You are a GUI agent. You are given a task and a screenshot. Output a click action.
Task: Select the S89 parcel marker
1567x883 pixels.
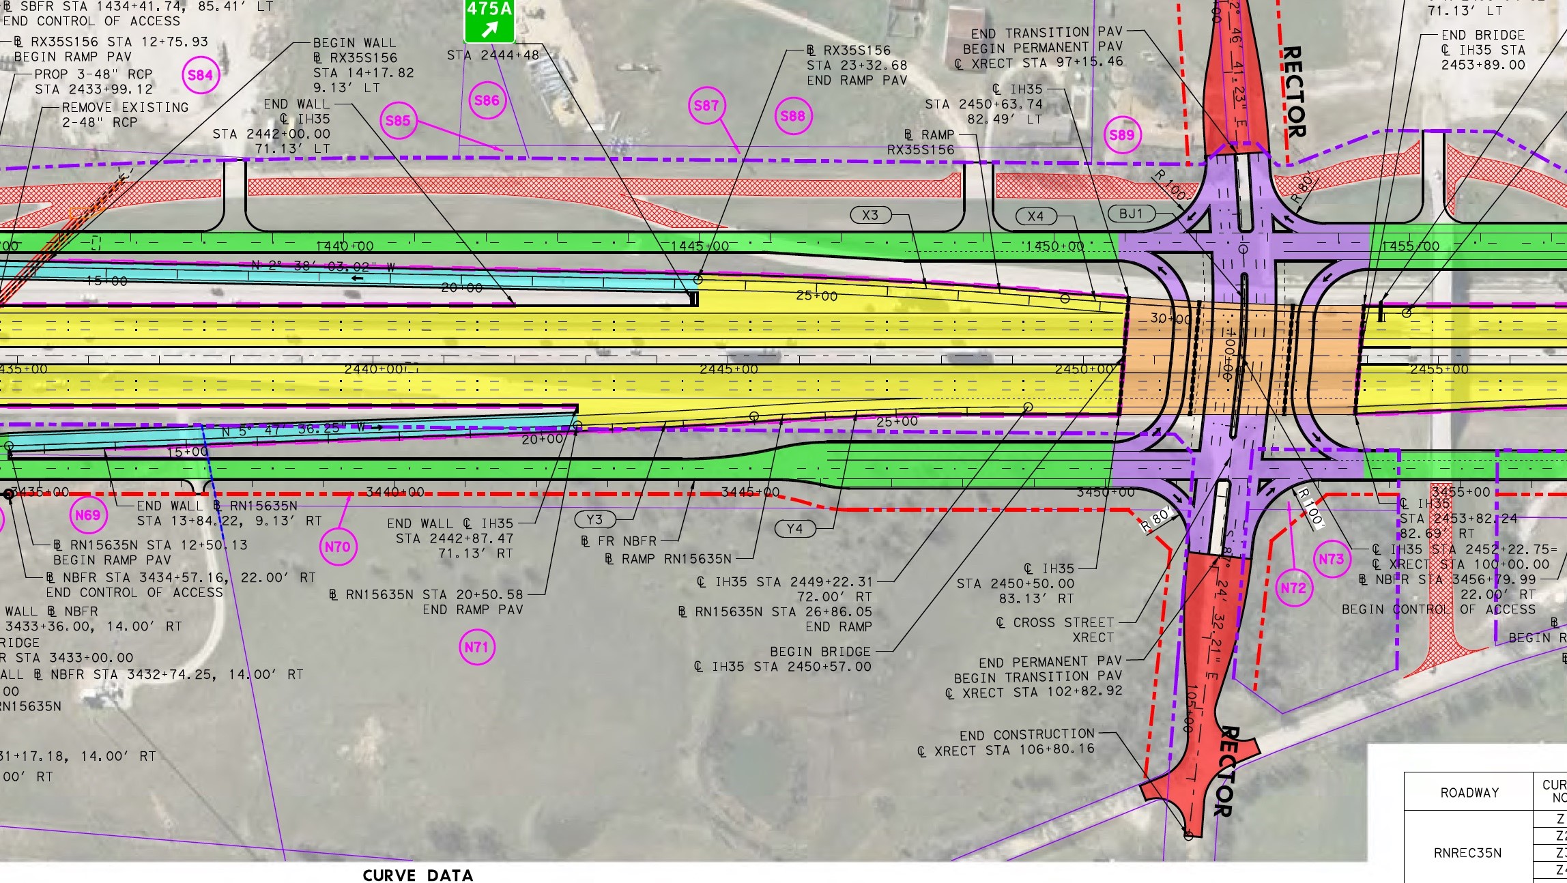click(1122, 135)
